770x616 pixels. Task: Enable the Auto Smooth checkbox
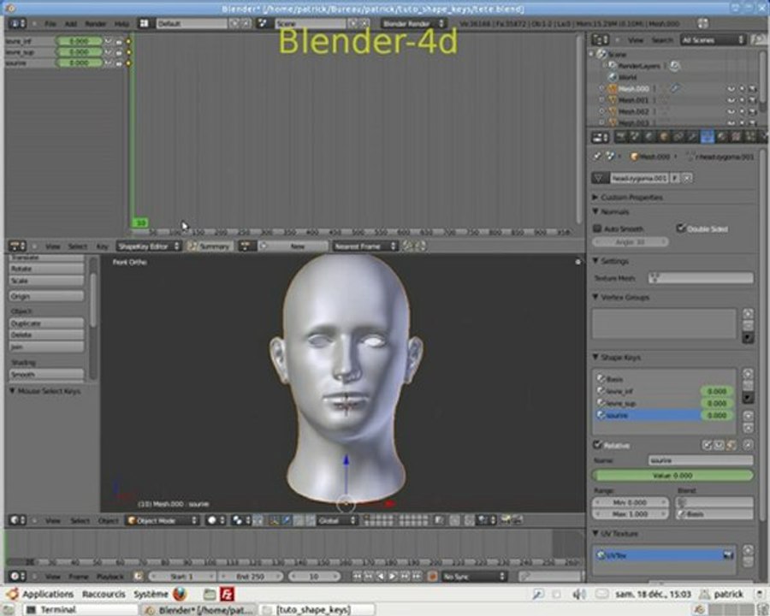tap(597, 228)
